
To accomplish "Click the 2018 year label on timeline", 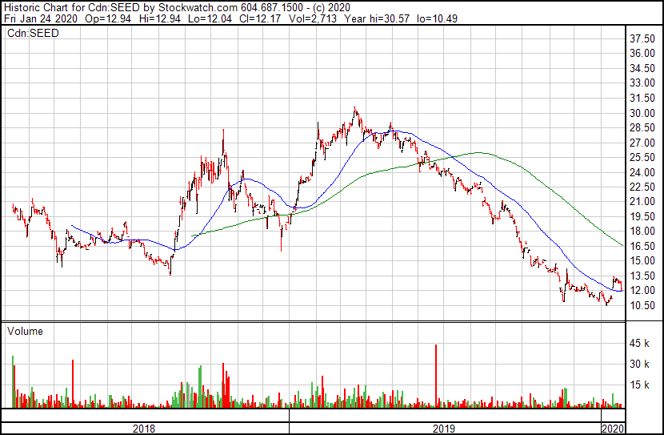I will click(145, 429).
